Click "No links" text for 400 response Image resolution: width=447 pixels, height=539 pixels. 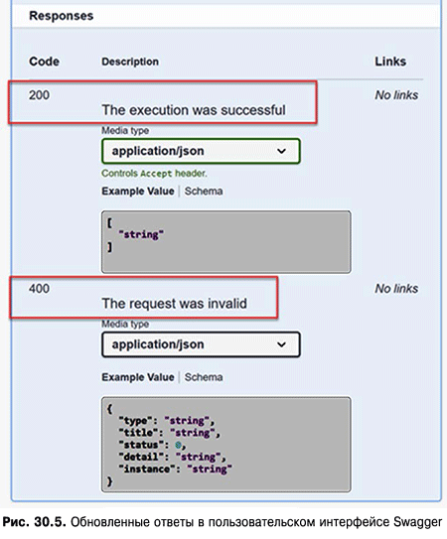click(396, 289)
